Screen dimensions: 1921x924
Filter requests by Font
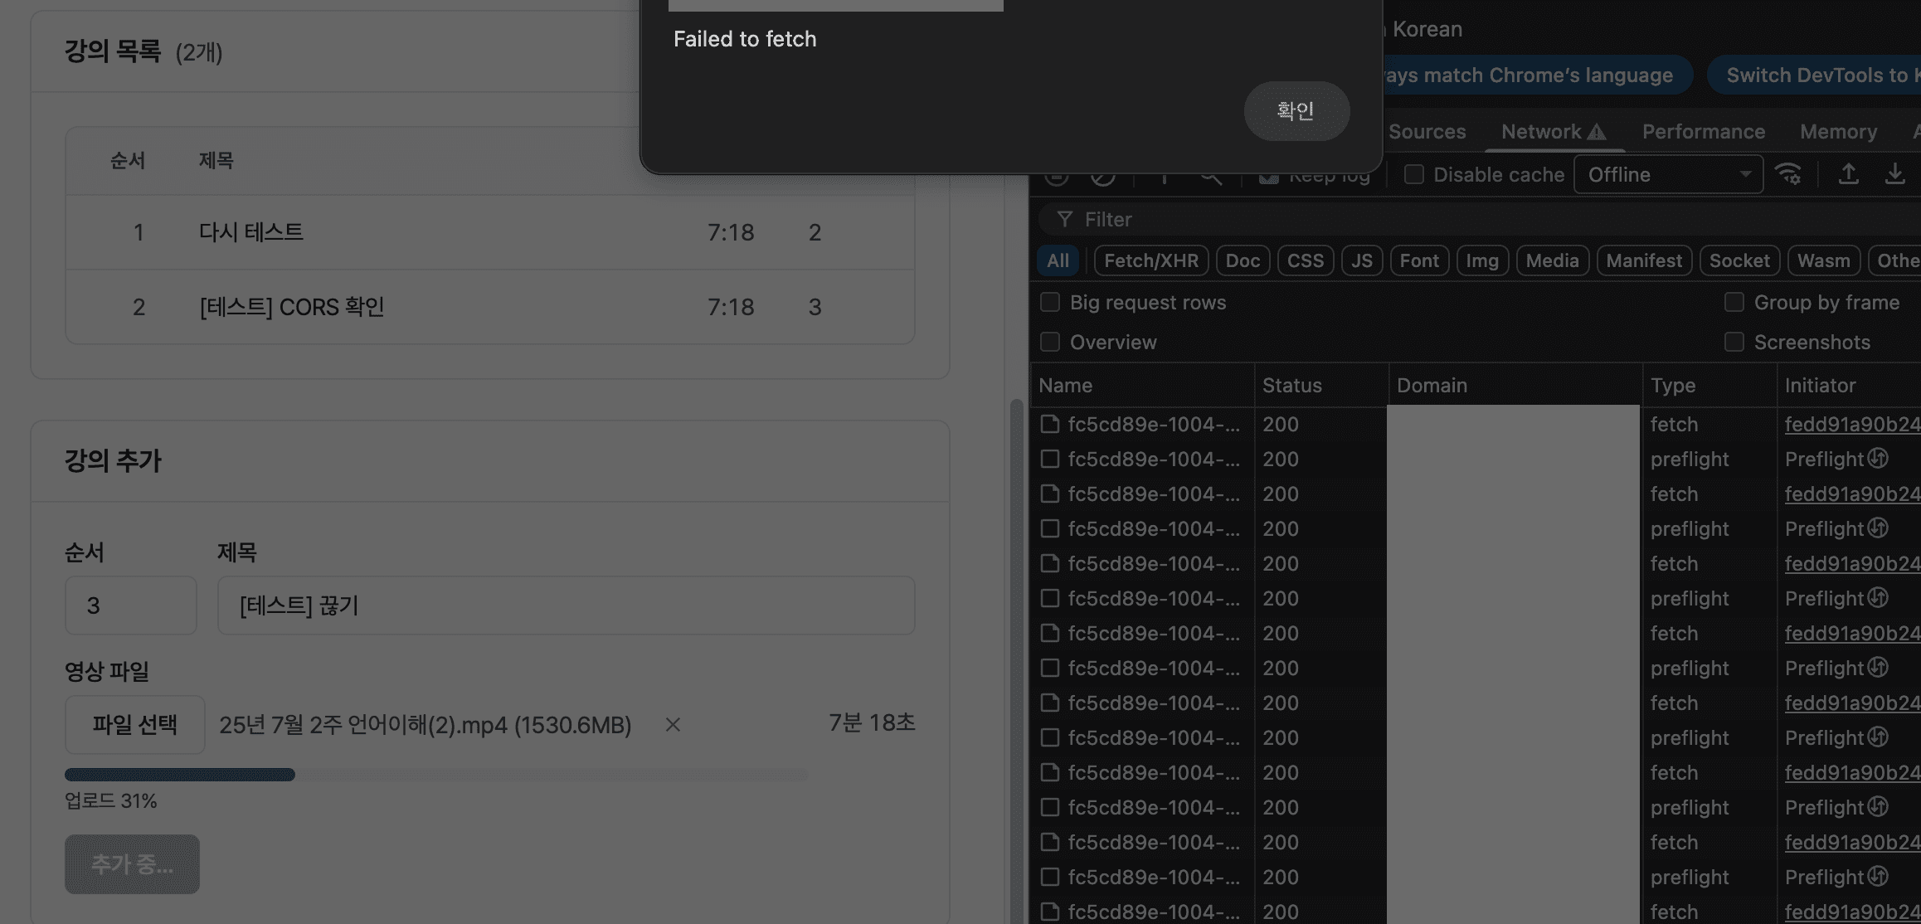[1419, 260]
